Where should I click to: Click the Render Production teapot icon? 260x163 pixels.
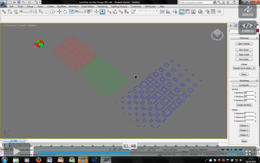219,11
